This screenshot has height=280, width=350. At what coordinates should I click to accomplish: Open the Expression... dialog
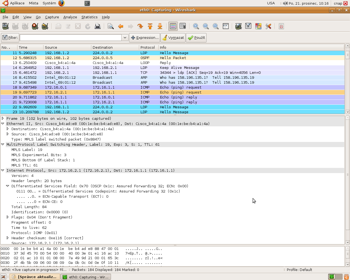coord(144,38)
